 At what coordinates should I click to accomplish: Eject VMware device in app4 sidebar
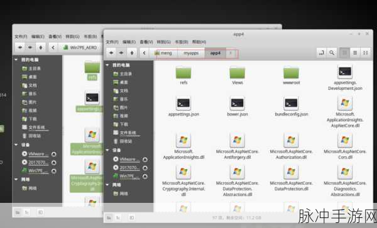145,160
